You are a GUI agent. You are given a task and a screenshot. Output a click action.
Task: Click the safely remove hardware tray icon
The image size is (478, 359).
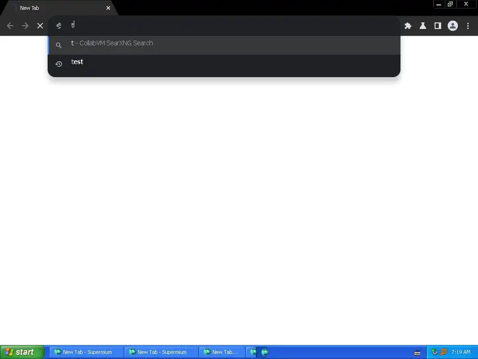435,352
